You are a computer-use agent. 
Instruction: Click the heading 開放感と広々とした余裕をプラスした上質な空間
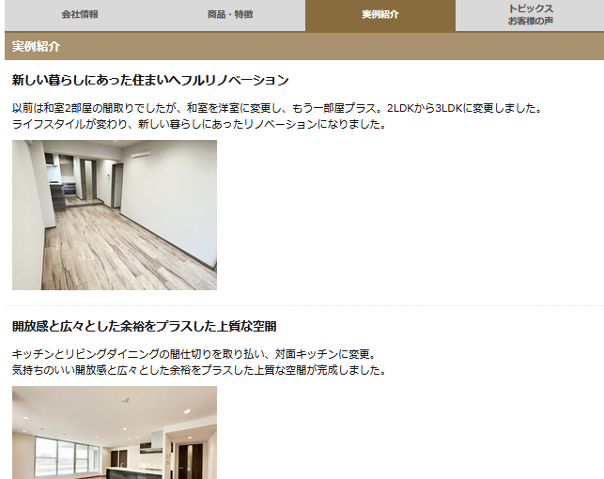click(x=144, y=327)
